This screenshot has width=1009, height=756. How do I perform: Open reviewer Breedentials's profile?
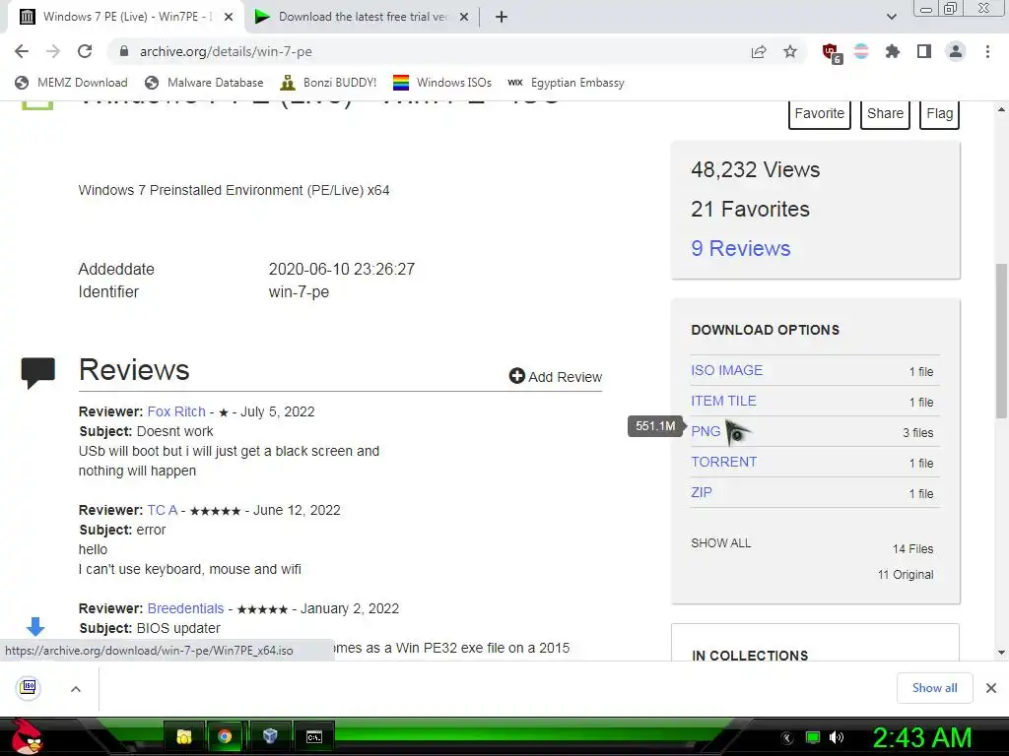[x=185, y=608]
